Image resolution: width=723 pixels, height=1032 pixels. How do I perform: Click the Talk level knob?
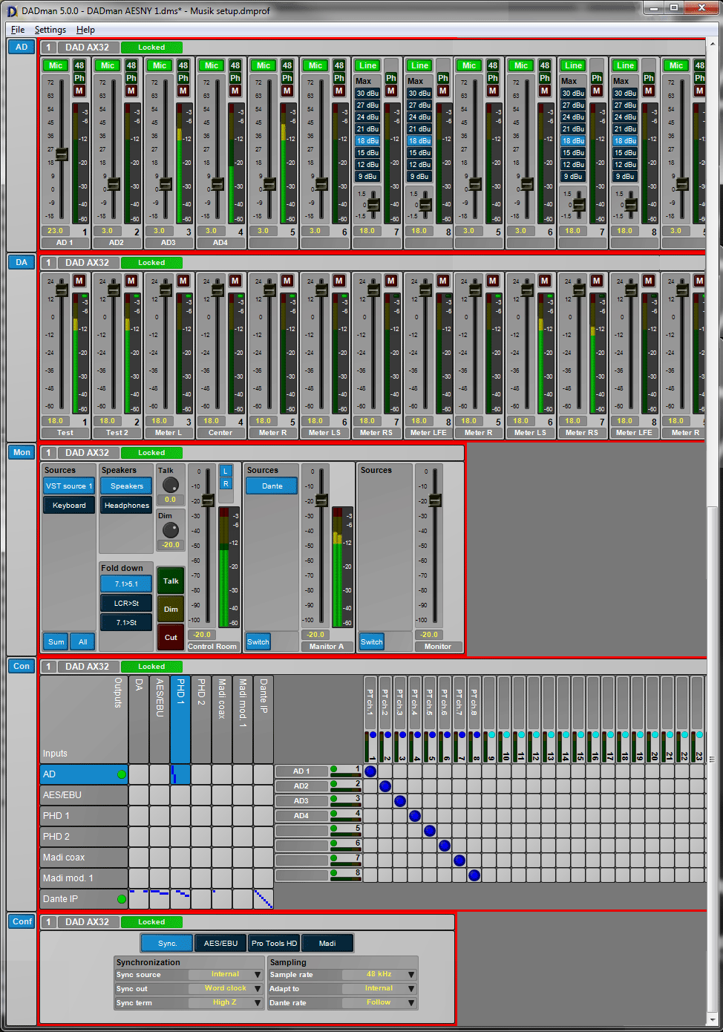(171, 486)
